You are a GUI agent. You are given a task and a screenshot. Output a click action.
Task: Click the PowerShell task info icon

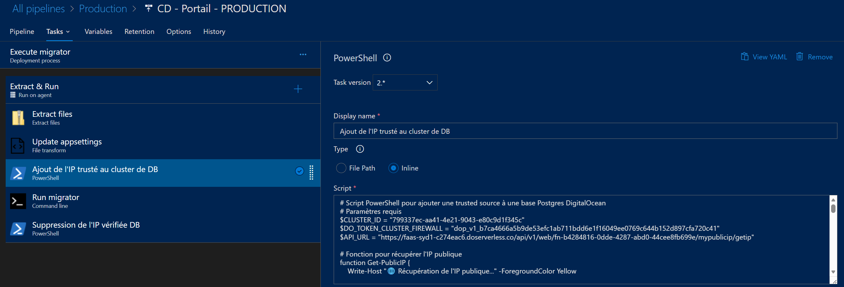[x=387, y=58]
